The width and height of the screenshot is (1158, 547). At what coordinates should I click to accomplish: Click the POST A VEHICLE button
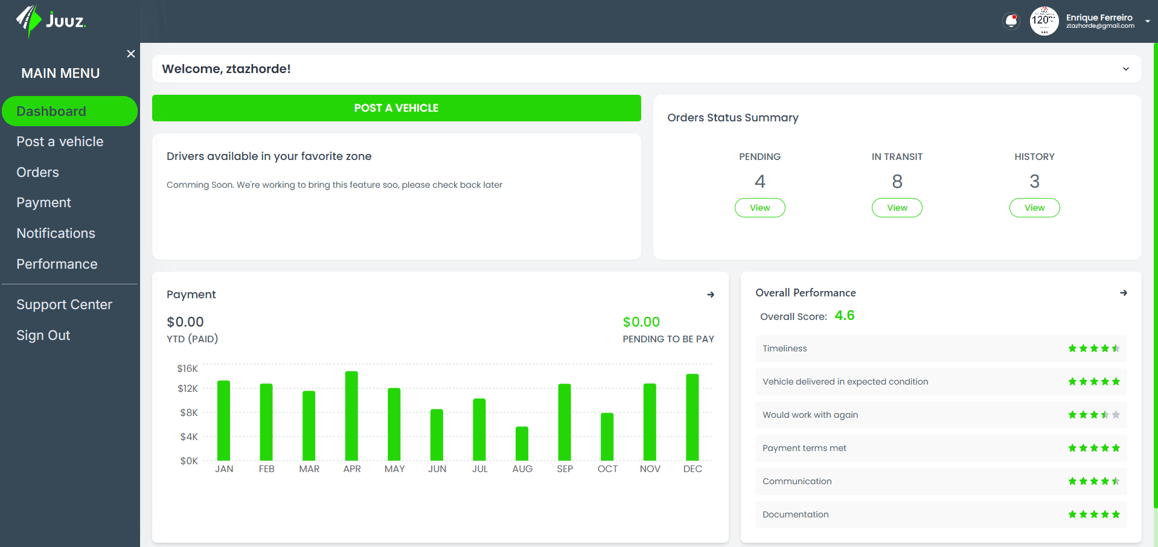pyautogui.click(x=396, y=108)
